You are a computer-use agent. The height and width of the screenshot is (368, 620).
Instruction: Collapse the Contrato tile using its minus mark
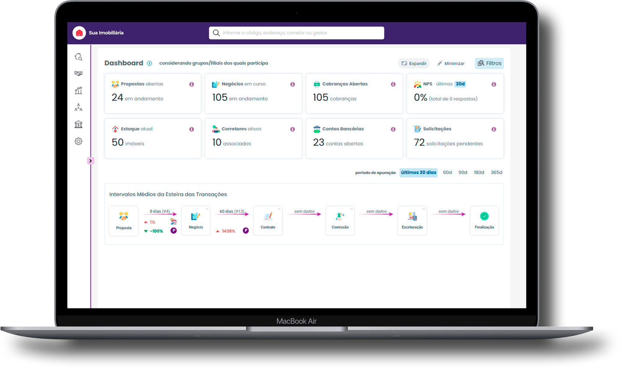coord(279,209)
